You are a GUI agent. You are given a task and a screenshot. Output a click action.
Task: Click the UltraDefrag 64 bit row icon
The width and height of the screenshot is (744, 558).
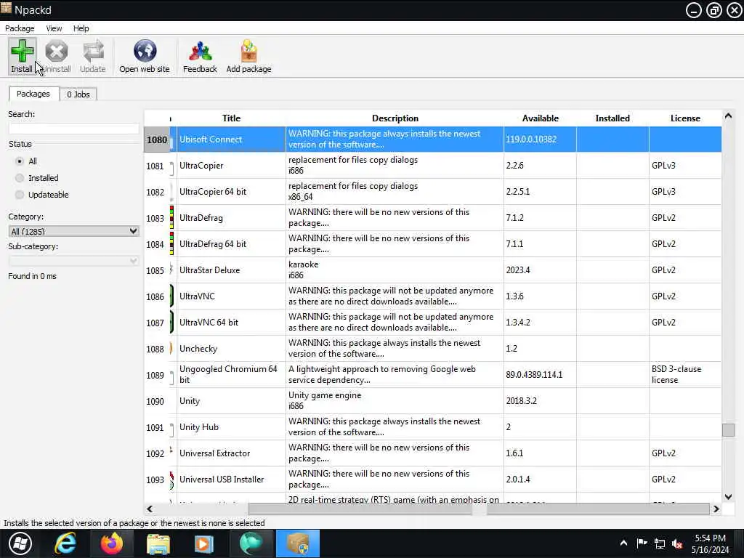[171, 244]
